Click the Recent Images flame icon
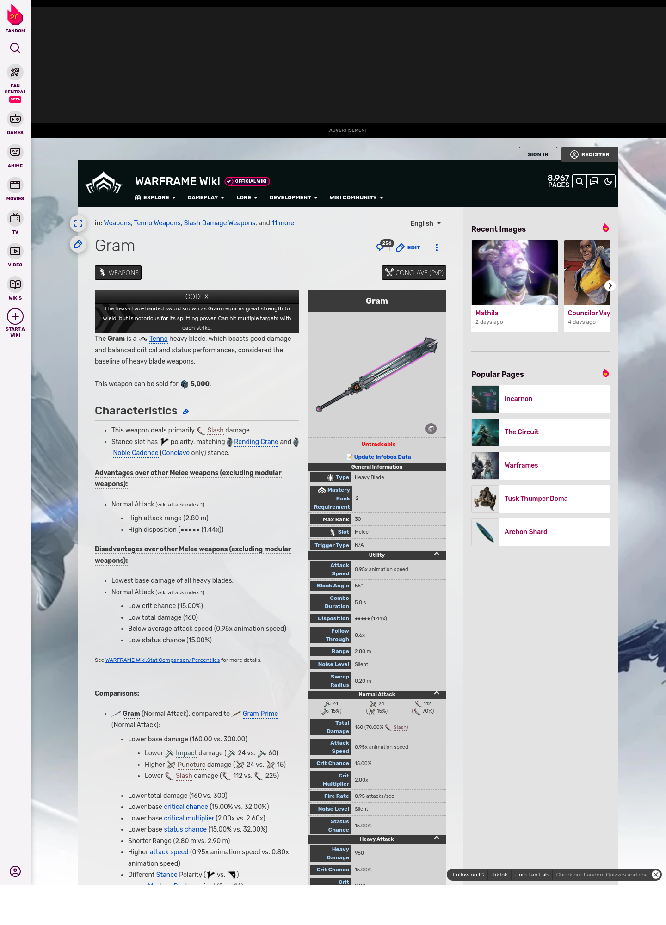Screen dimensions: 666x925 [x=606, y=228]
